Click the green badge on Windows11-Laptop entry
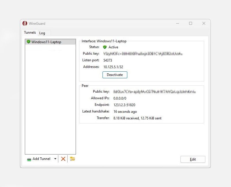This screenshot has width=231, height=187. tap(28, 42)
